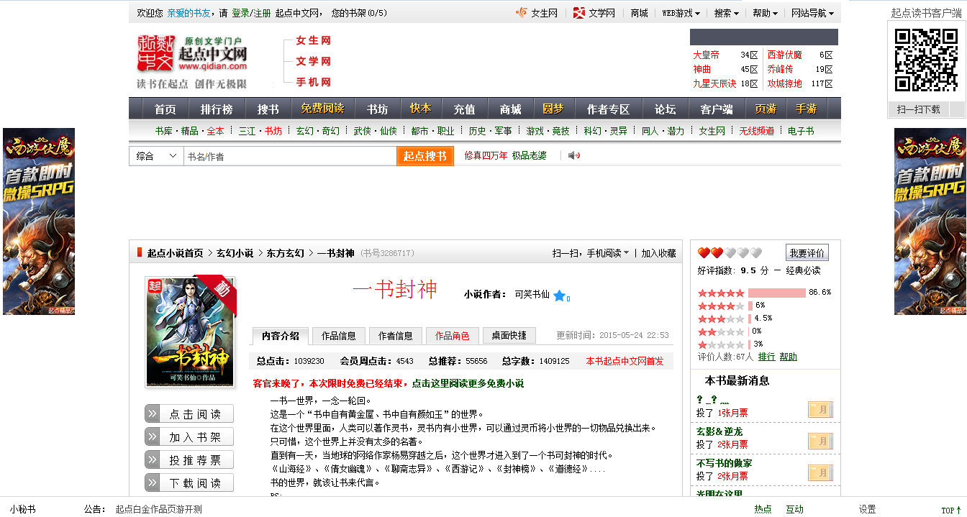The width and height of the screenshot is (967, 517).
Task: Click 加入收藏 link
Action: tap(658, 253)
